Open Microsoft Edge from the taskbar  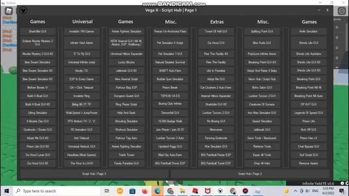(158, 191)
